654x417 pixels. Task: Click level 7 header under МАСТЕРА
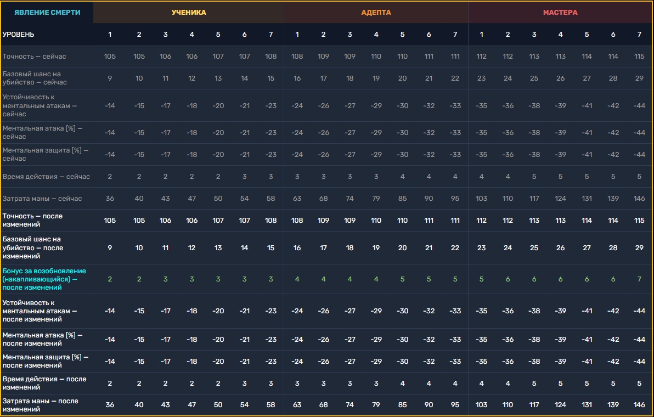click(639, 34)
